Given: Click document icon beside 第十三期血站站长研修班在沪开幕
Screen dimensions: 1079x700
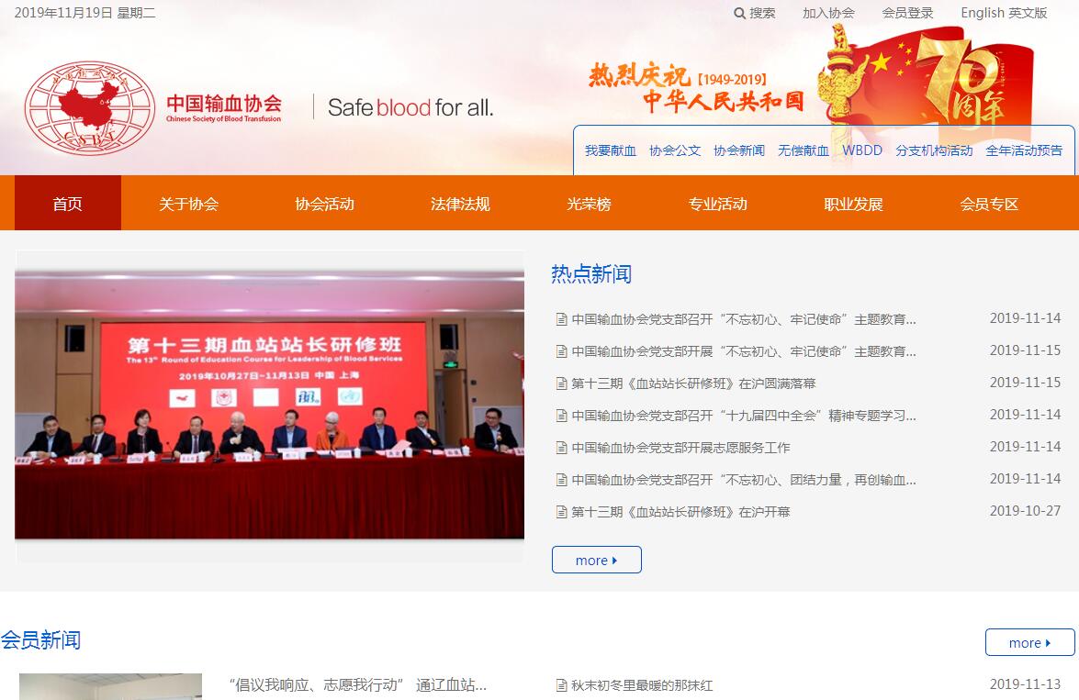Looking at the screenshot, I should coord(561,512).
